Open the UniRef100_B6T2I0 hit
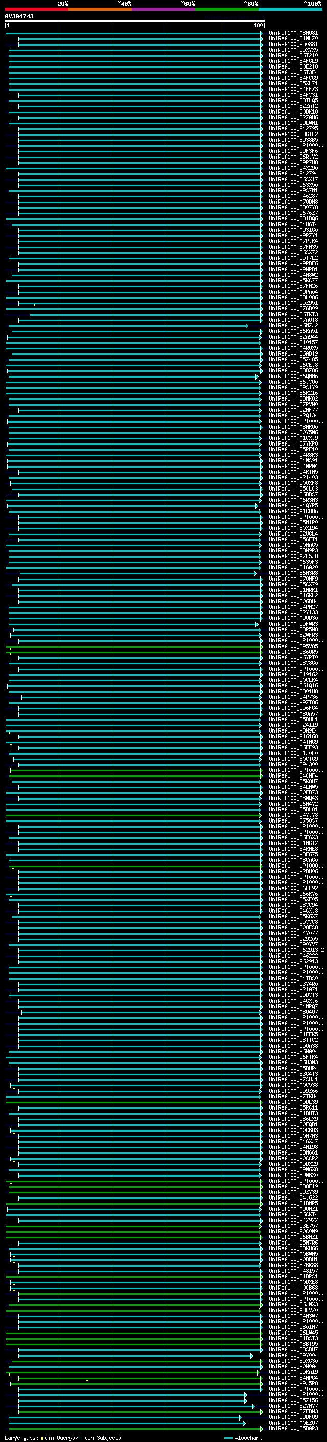The height and width of the screenshot is (1442, 327). click(x=293, y=55)
